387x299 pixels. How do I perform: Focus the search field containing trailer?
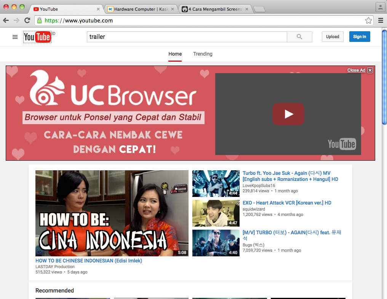coord(187,37)
